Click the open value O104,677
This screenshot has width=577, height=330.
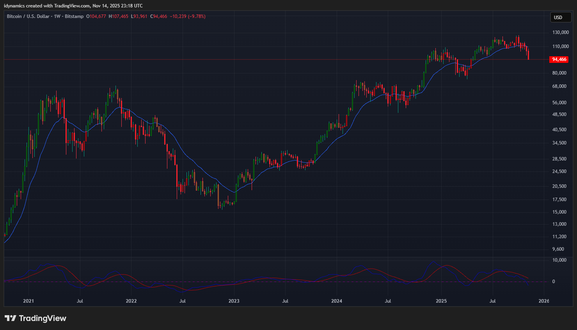[x=96, y=16]
